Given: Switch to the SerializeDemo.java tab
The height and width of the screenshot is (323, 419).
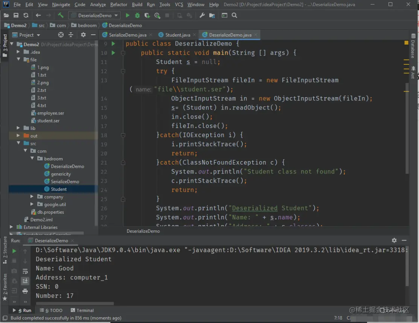Looking at the screenshot, I should point(128,35).
